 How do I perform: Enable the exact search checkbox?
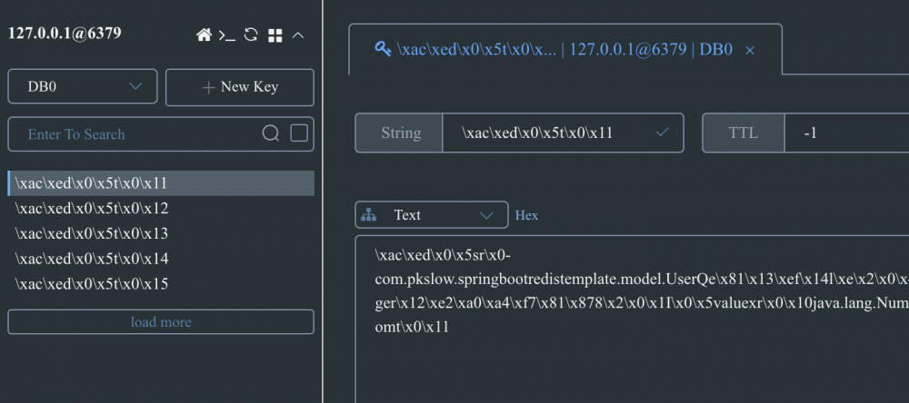[299, 133]
